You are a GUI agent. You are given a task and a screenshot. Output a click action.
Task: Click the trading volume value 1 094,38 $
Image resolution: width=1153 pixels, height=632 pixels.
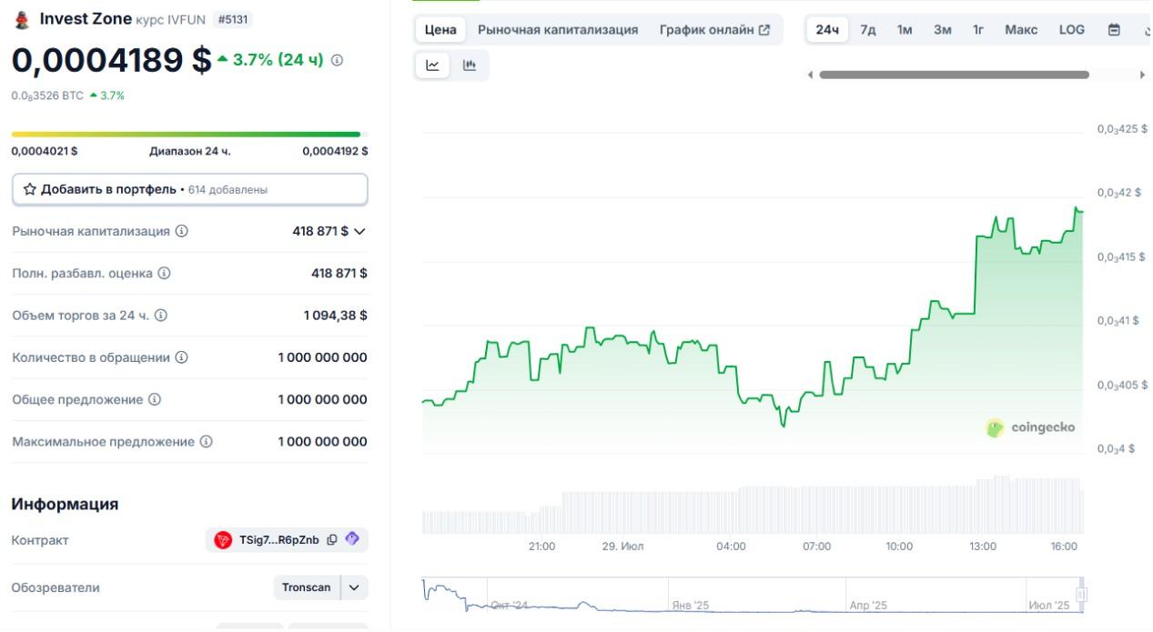[x=336, y=316]
